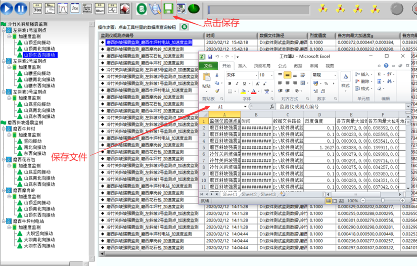The height and width of the screenshot is (267, 417).
Task: Click the red 3D cube toolbar icon
Action: point(125,9)
